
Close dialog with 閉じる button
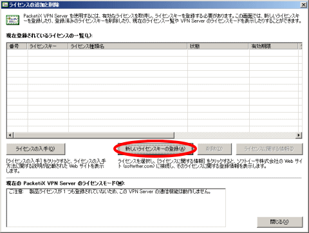point(280,222)
